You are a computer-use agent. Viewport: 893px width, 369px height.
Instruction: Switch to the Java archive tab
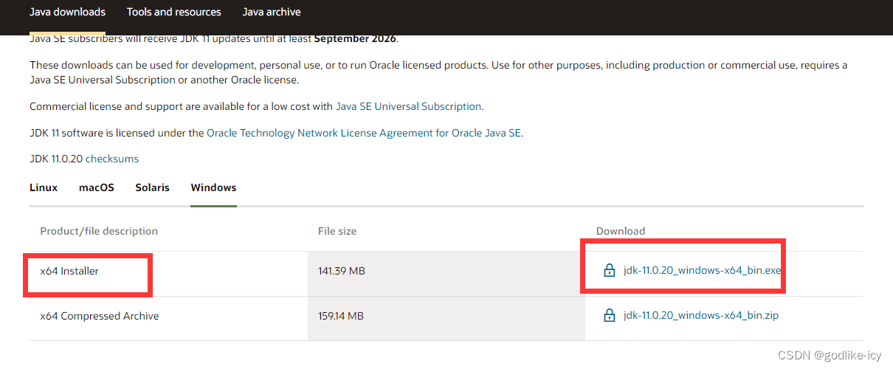[272, 12]
